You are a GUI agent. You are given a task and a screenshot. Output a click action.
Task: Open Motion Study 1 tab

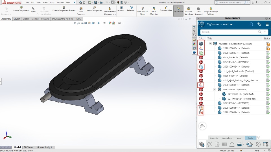pos(44,147)
